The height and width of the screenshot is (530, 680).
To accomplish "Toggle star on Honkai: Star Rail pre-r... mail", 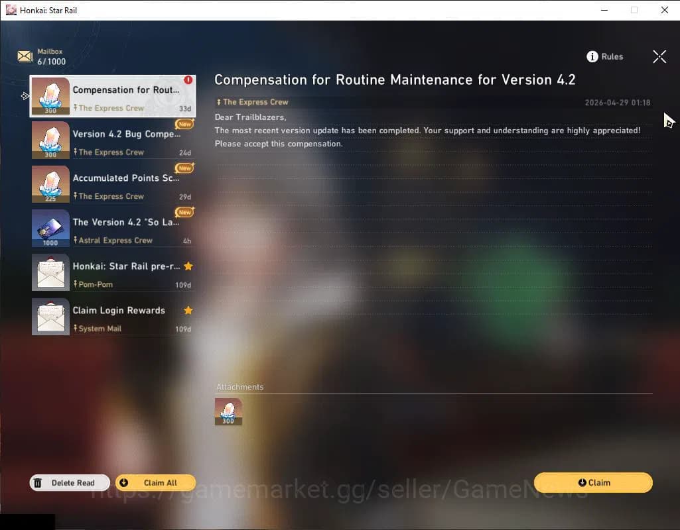I will (188, 266).
